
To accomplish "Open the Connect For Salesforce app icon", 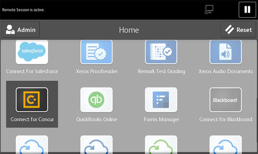I will 32,52.
